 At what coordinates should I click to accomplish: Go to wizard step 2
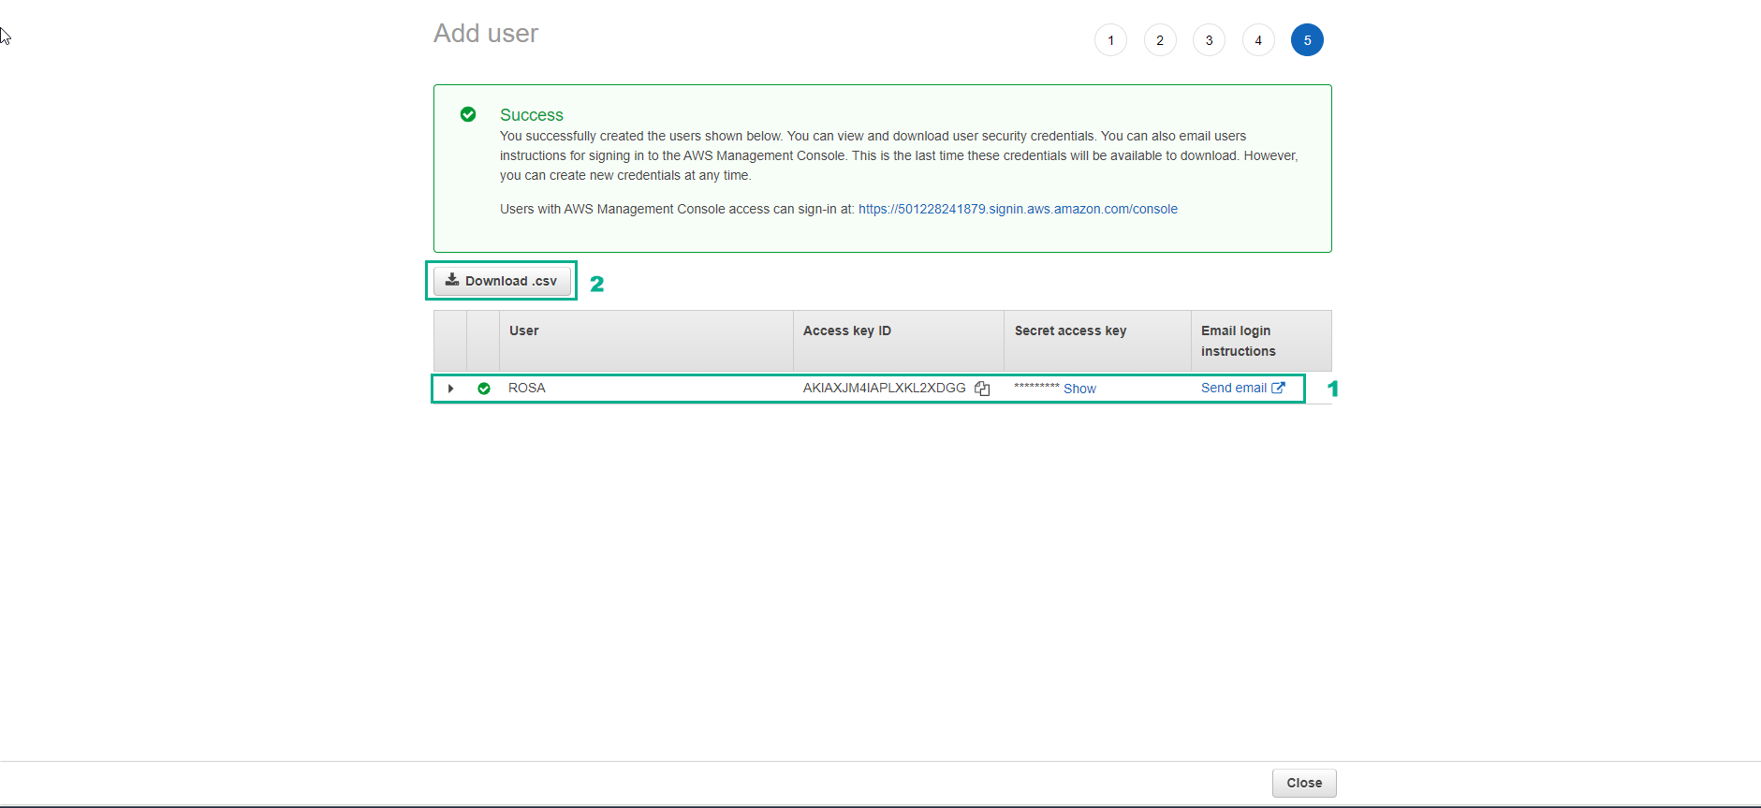pyautogui.click(x=1160, y=40)
